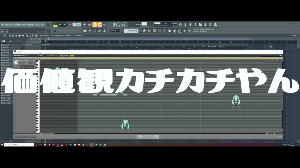Pause playback with the pause button

(60, 25)
